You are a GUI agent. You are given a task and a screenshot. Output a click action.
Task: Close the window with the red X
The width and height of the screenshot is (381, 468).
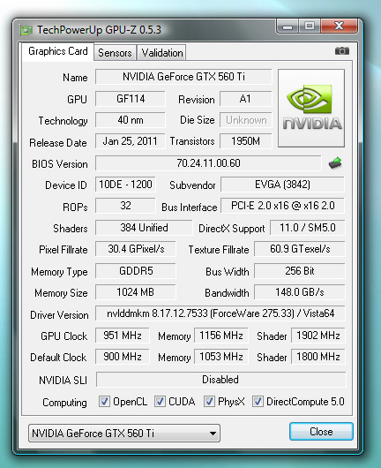click(x=340, y=26)
